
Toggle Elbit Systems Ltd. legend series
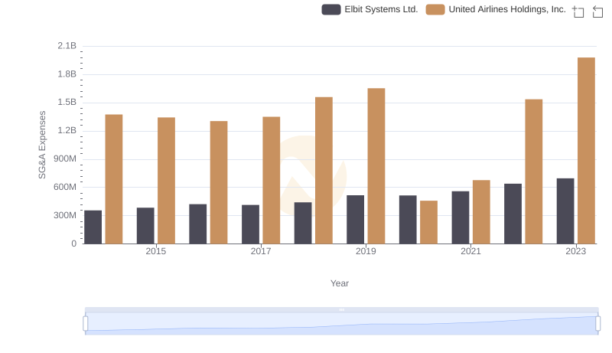pos(369,9)
